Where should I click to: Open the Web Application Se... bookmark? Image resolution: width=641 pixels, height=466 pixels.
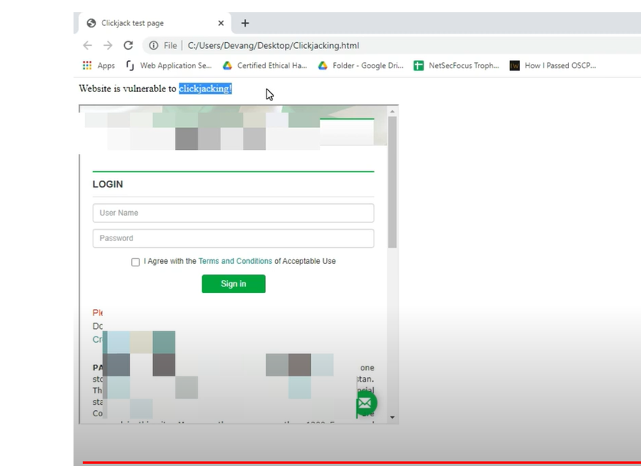point(168,66)
